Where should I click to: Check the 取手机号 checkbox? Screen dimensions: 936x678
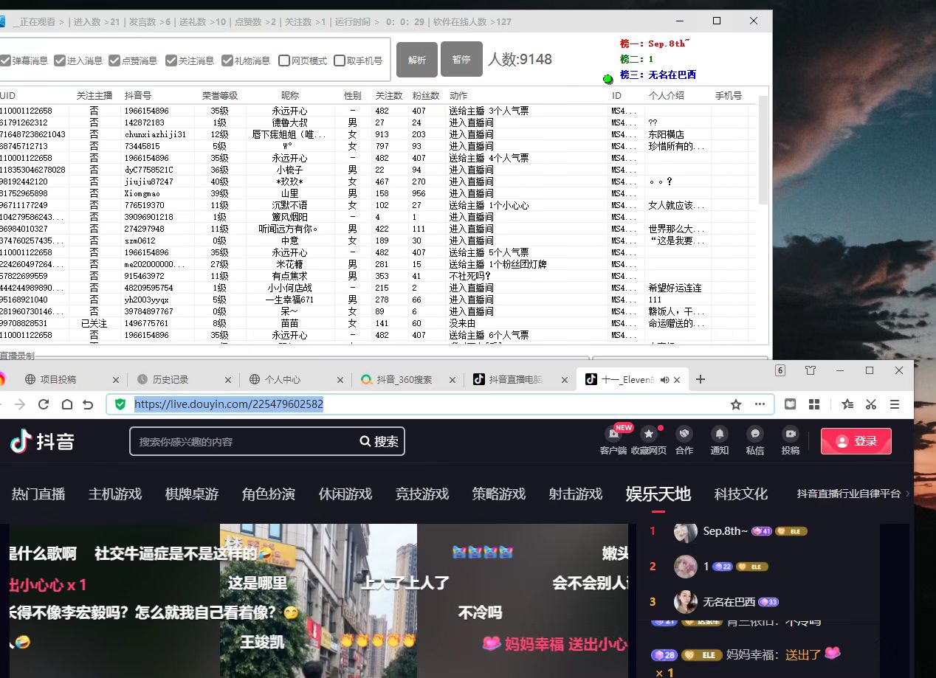click(x=339, y=60)
